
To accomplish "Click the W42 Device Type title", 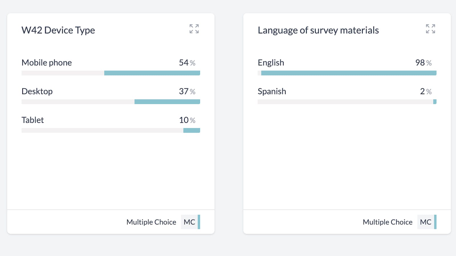I will 58,30.
